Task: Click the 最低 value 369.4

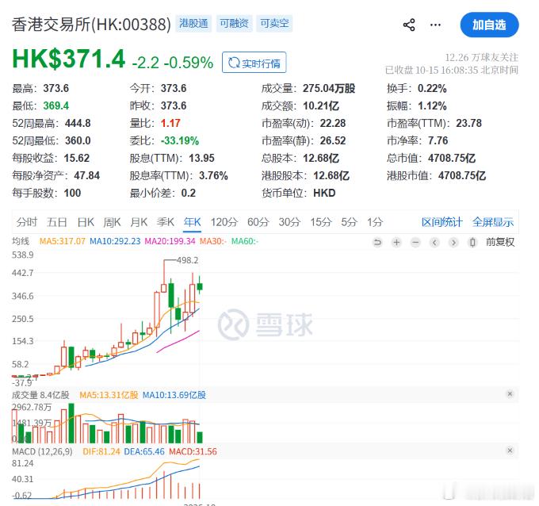Action: [x=56, y=105]
